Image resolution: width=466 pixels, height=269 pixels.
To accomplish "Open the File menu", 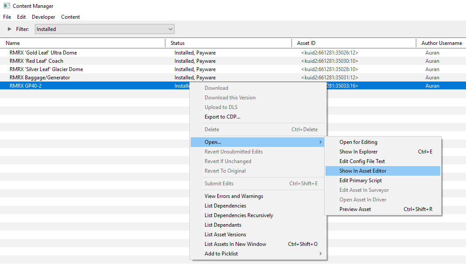I will (7, 17).
